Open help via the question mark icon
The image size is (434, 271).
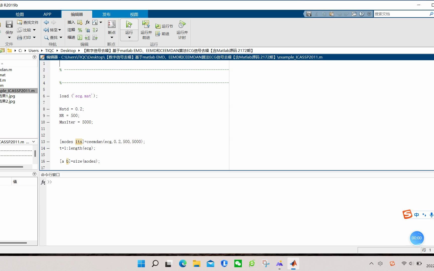click(362, 14)
